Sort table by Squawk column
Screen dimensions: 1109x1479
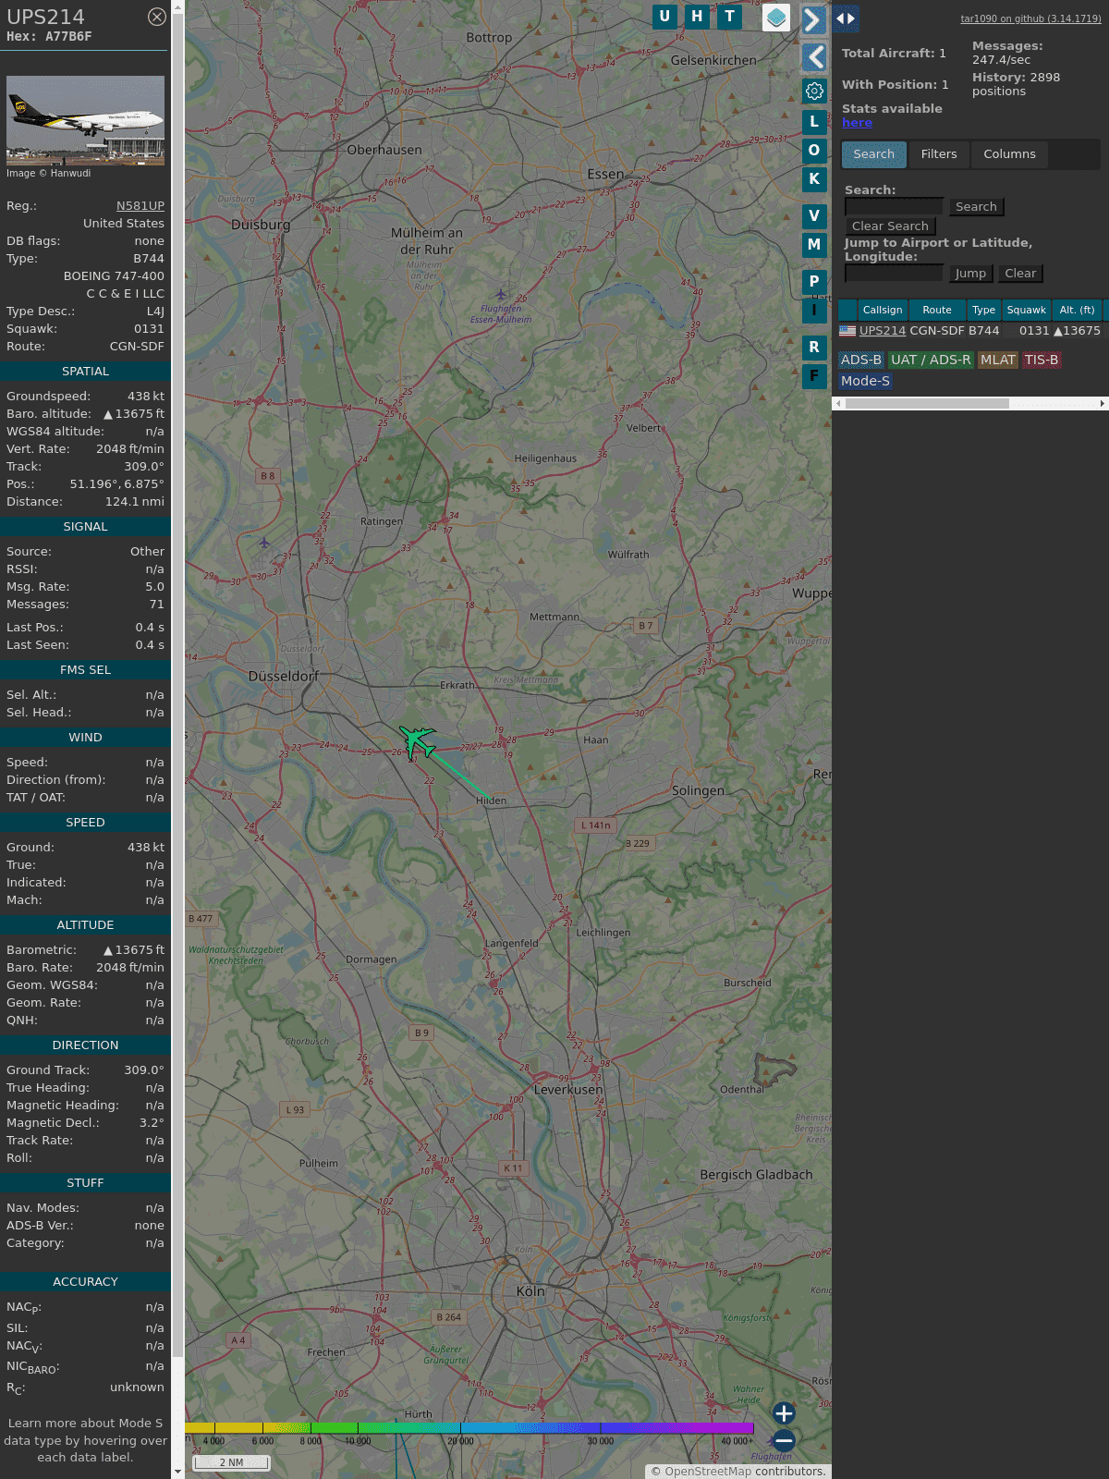click(1026, 310)
